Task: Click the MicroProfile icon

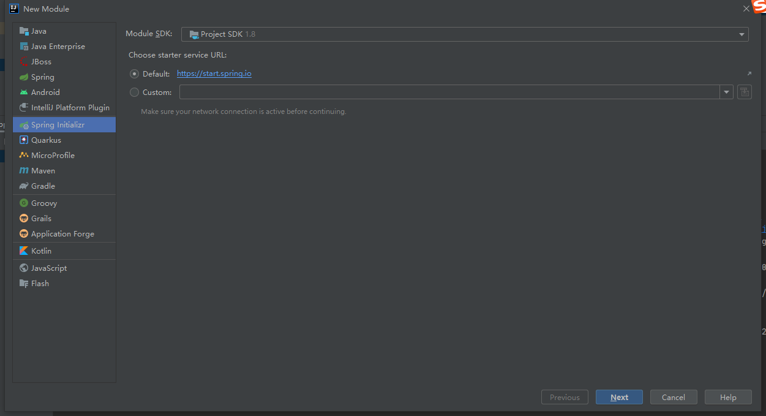Action: (x=24, y=156)
